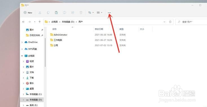Open address bar history dropdown
Screen dimensions: 207x107
[x=164, y=22]
